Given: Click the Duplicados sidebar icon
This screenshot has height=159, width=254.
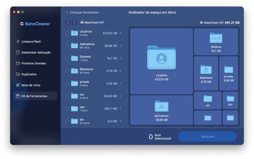Looking at the screenshot, I should pos(18,74).
